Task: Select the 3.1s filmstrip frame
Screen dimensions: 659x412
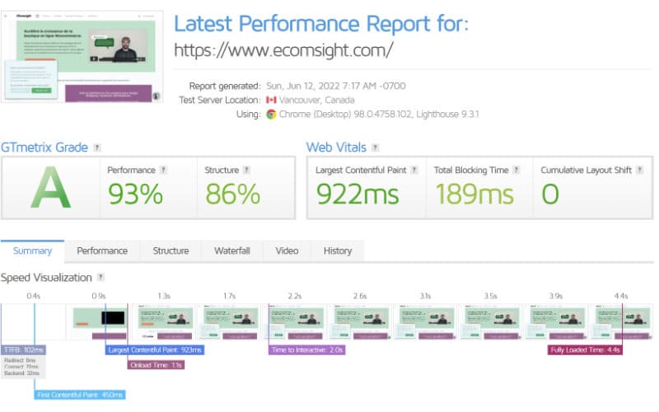Action: (425, 321)
